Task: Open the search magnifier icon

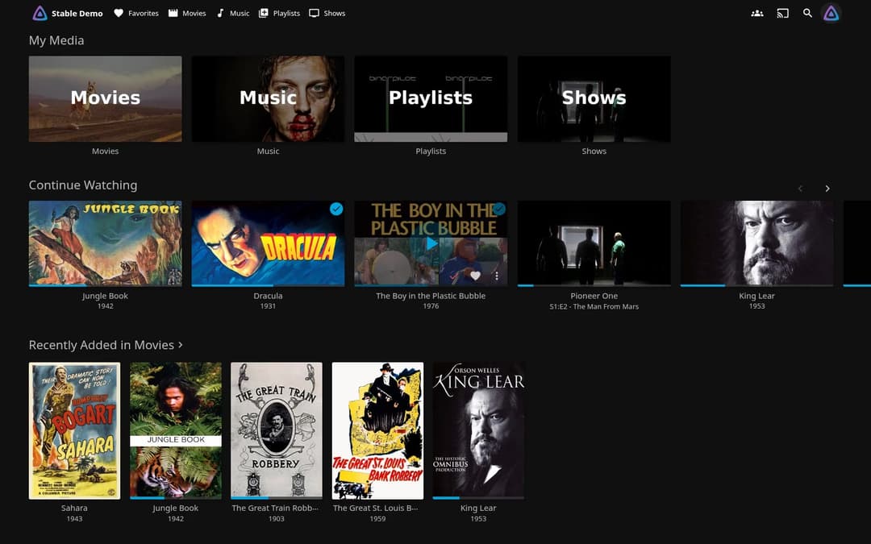Action: [807, 13]
